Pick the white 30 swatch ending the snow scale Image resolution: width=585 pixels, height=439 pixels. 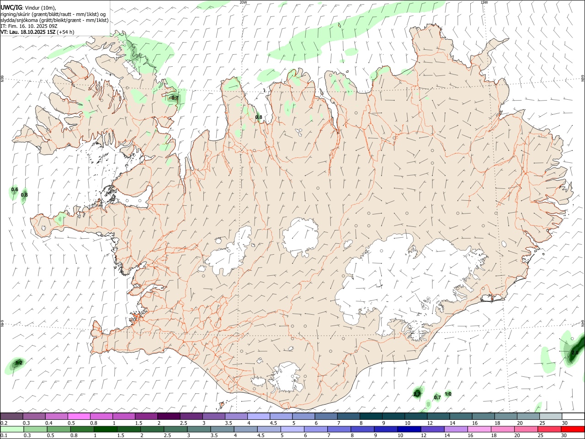[x=573, y=417]
